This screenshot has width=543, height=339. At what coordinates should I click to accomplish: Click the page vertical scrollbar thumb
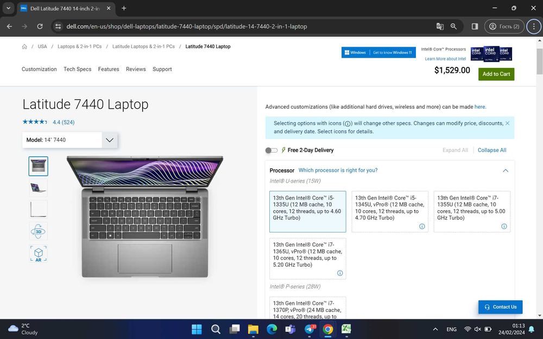[540, 61]
